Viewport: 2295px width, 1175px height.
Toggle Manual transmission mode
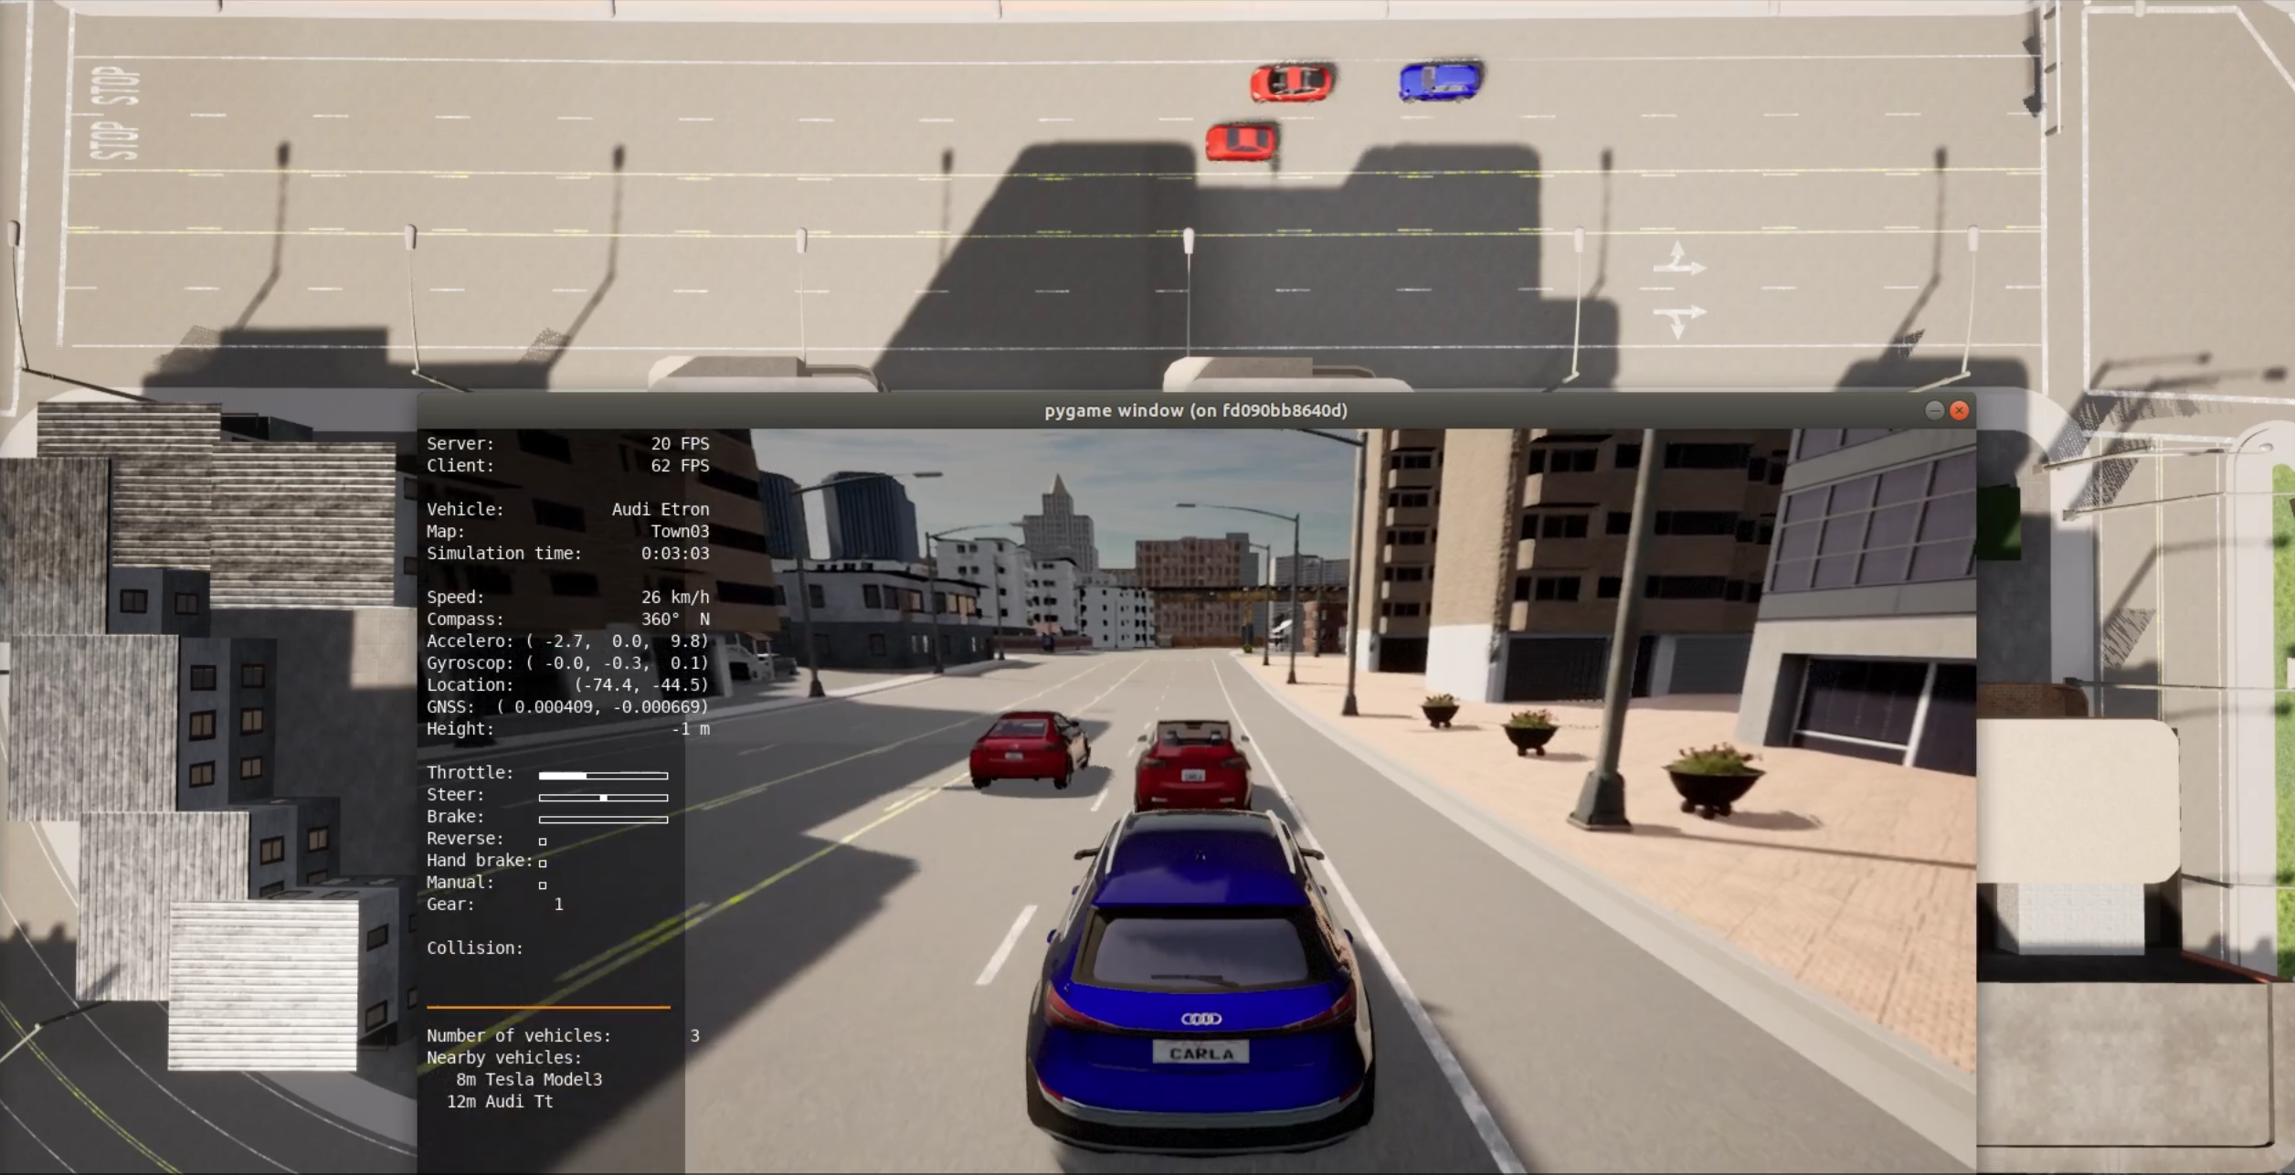(543, 883)
